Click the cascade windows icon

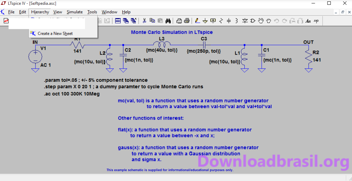(126, 21)
